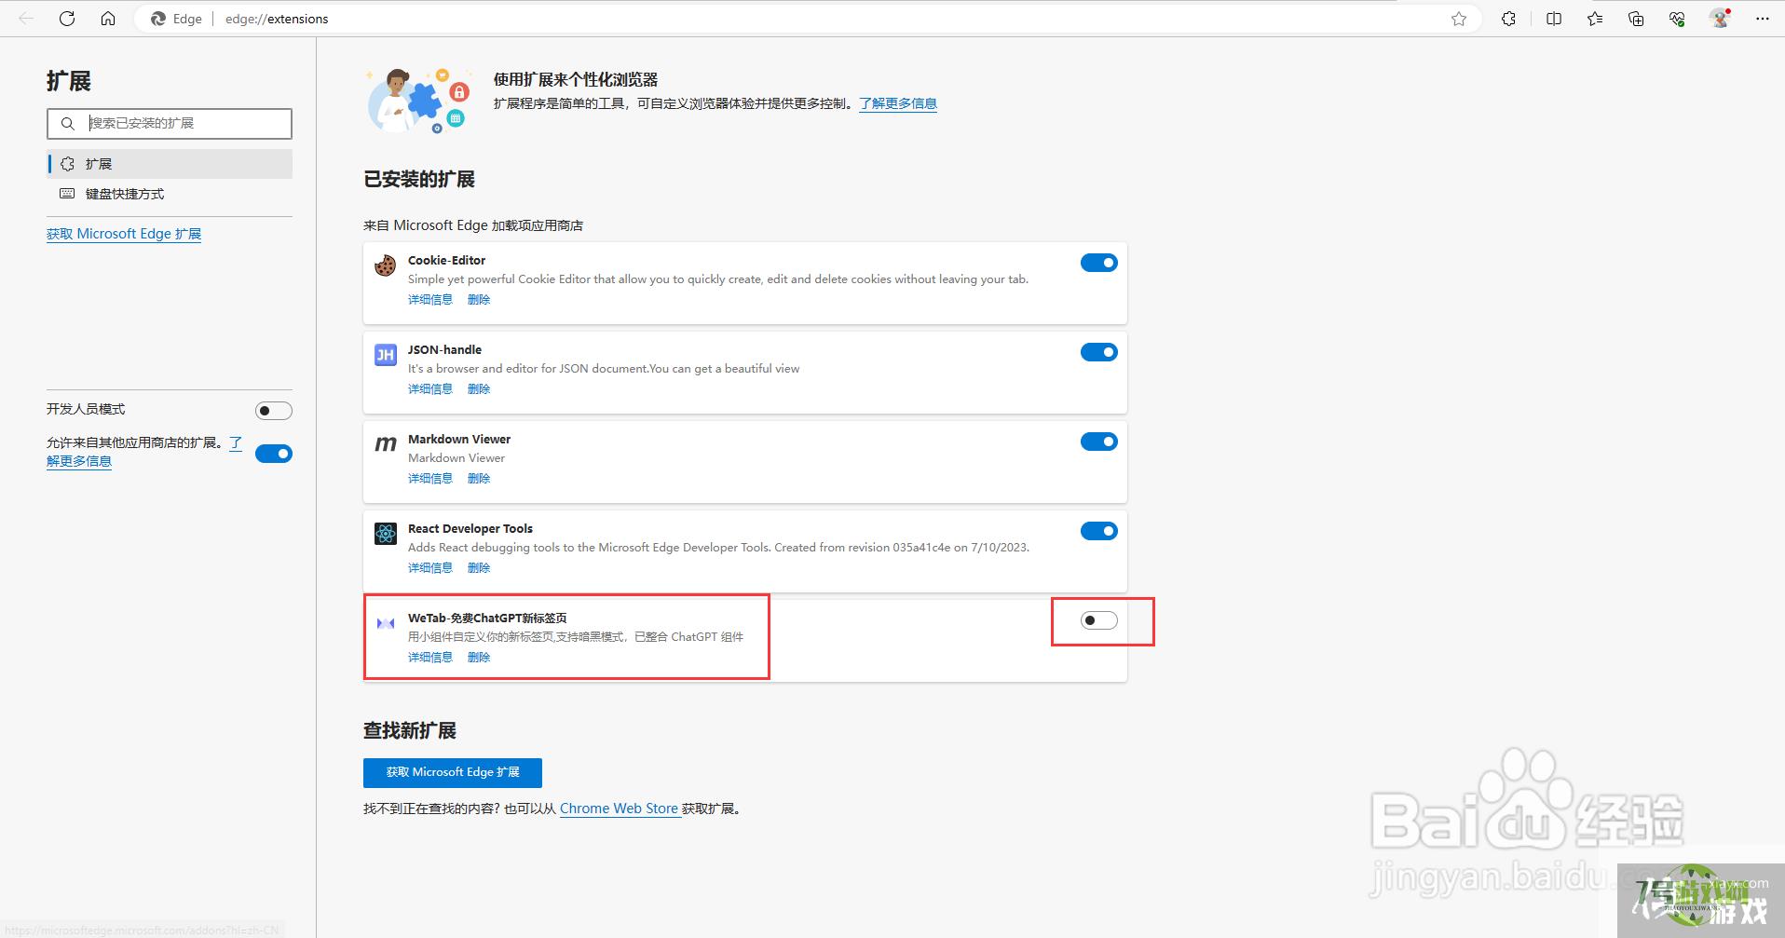Image resolution: width=1785 pixels, height=938 pixels.
Task: Open WeTab 详细信息
Action: (x=430, y=657)
